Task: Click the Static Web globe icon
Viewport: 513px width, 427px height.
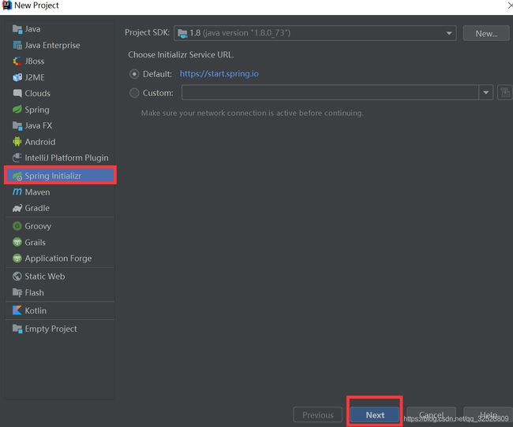Action: [17, 277]
